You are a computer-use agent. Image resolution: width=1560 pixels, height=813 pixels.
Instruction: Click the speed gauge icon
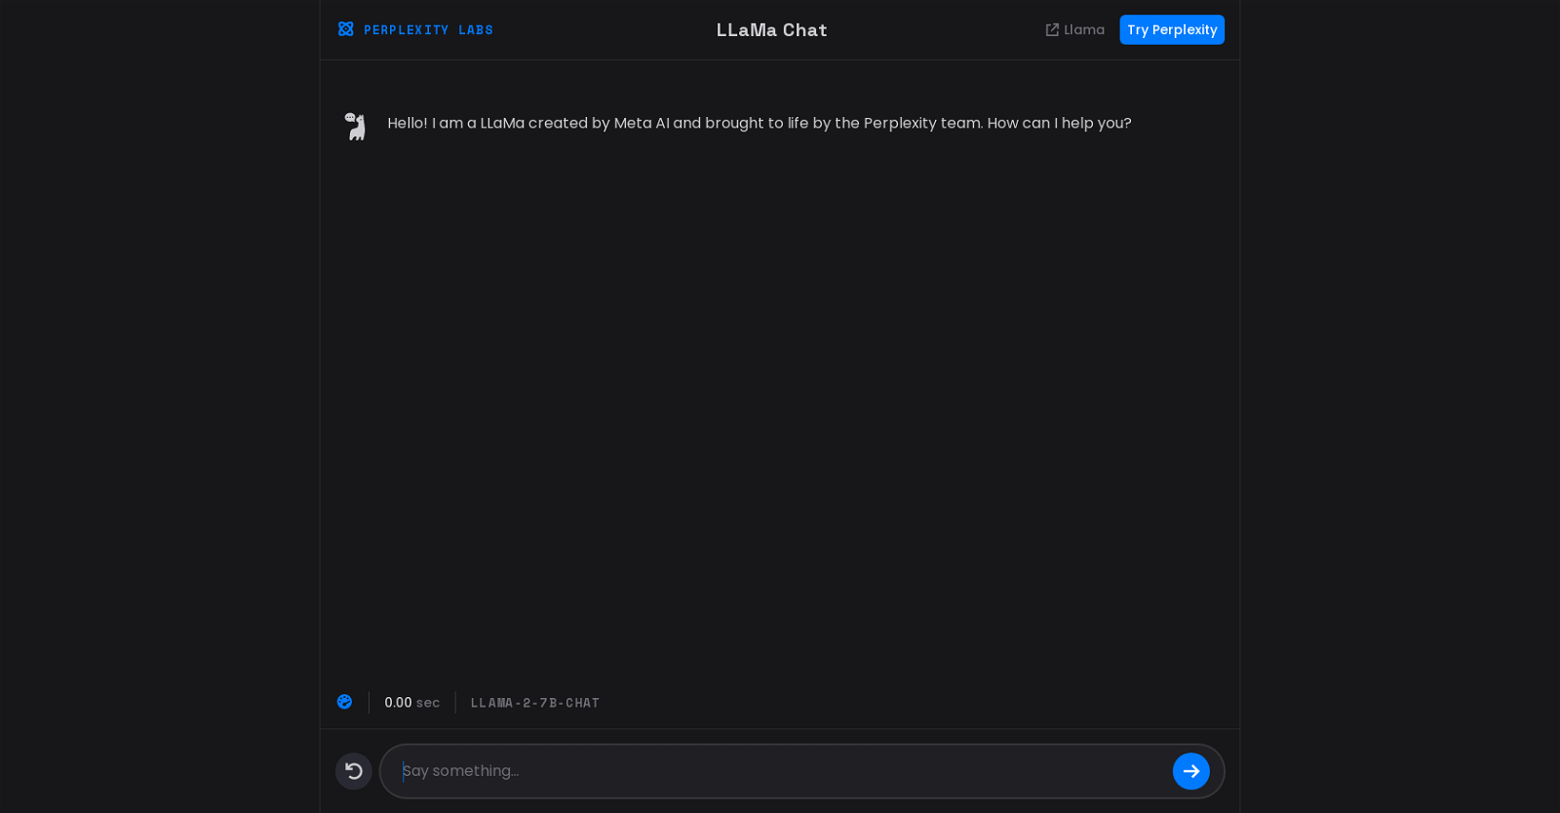tap(344, 702)
